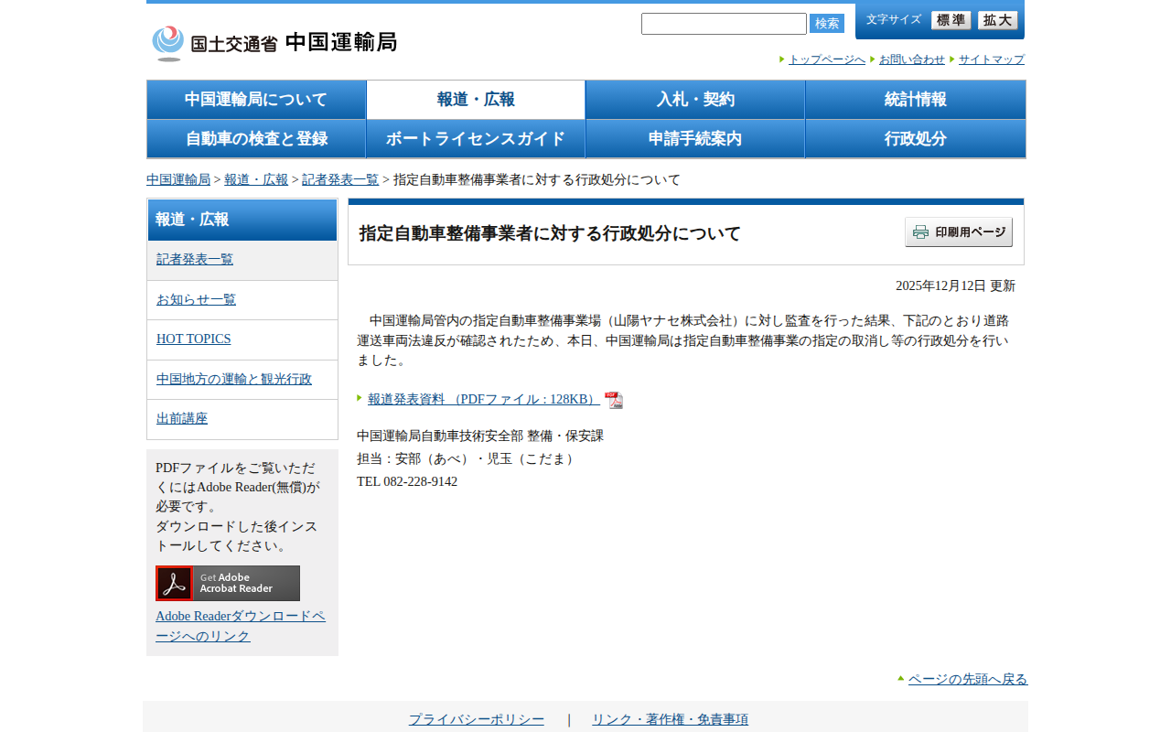Open the PDF icon beside 報道発表資料
Viewport: 1171px width, 732px height.
[x=614, y=400]
